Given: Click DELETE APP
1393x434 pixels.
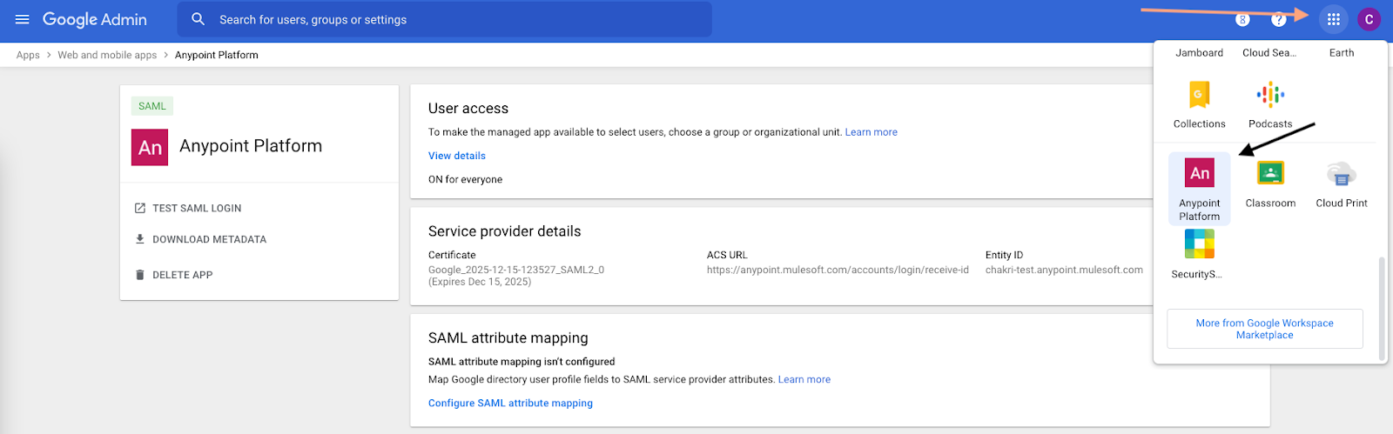Looking at the screenshot, I should (183, 275).
